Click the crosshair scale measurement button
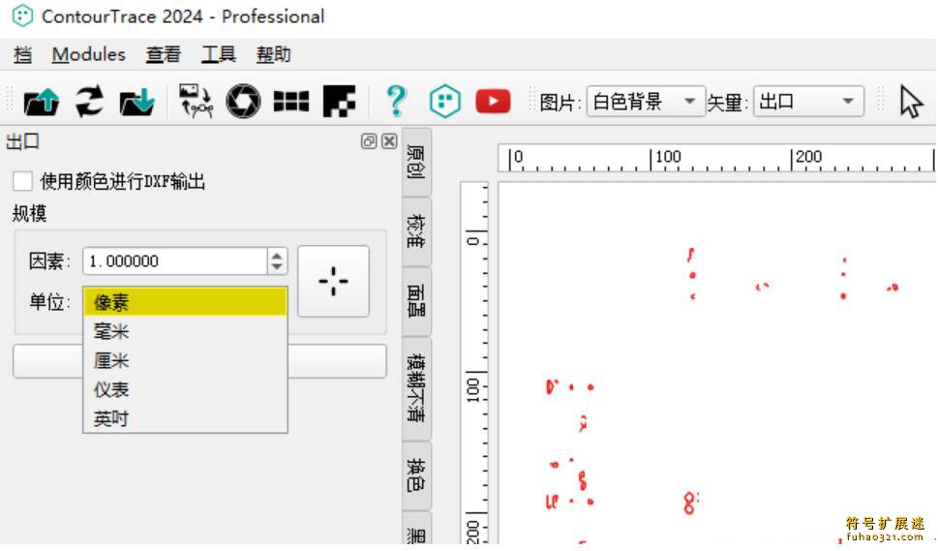The height and width of the screenshot is (551, 938). pyautogui.click(x=333, y=281)
